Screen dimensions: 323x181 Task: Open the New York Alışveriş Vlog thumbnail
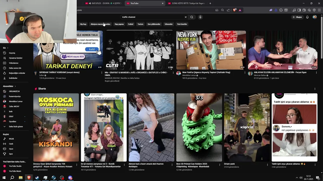point(211,50)
